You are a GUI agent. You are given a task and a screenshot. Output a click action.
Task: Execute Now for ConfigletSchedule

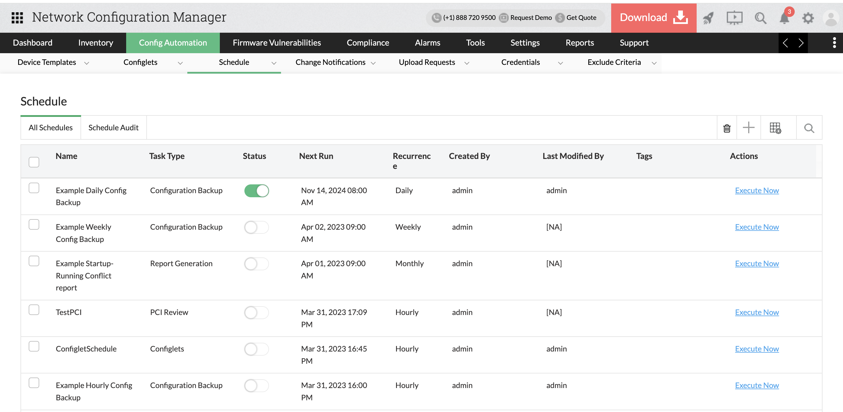click(757, 349)
